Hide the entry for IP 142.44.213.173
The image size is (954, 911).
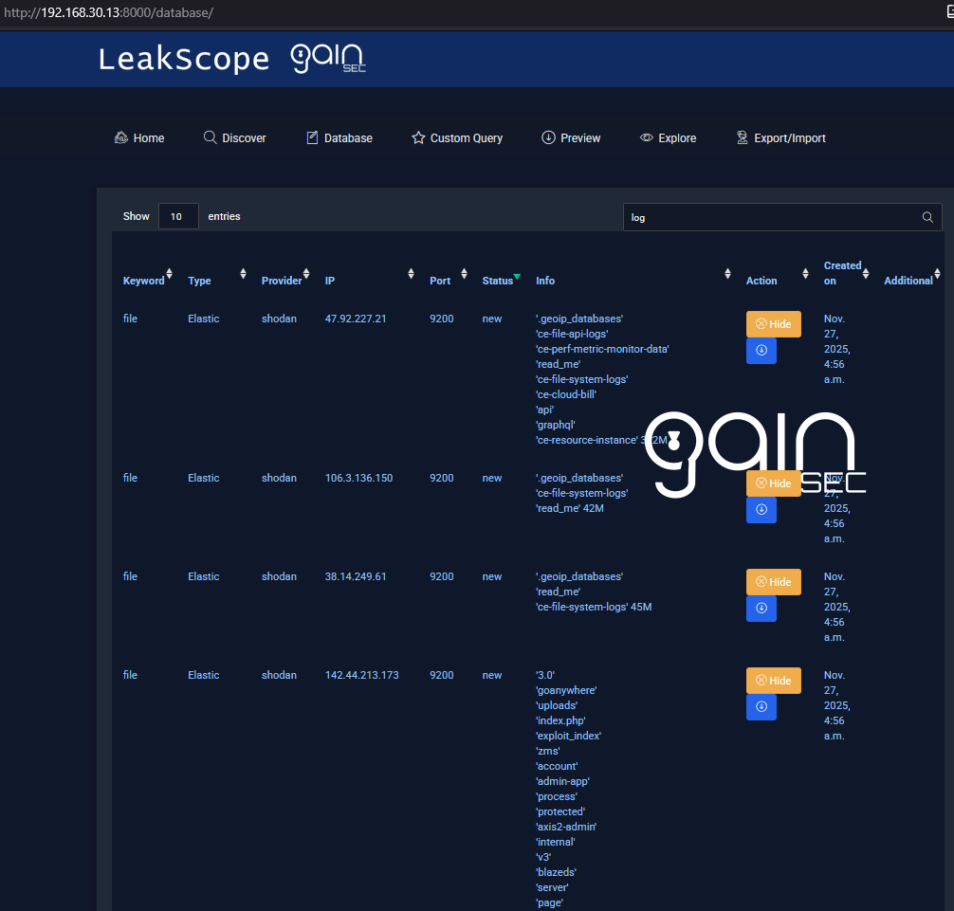[774, 680]
